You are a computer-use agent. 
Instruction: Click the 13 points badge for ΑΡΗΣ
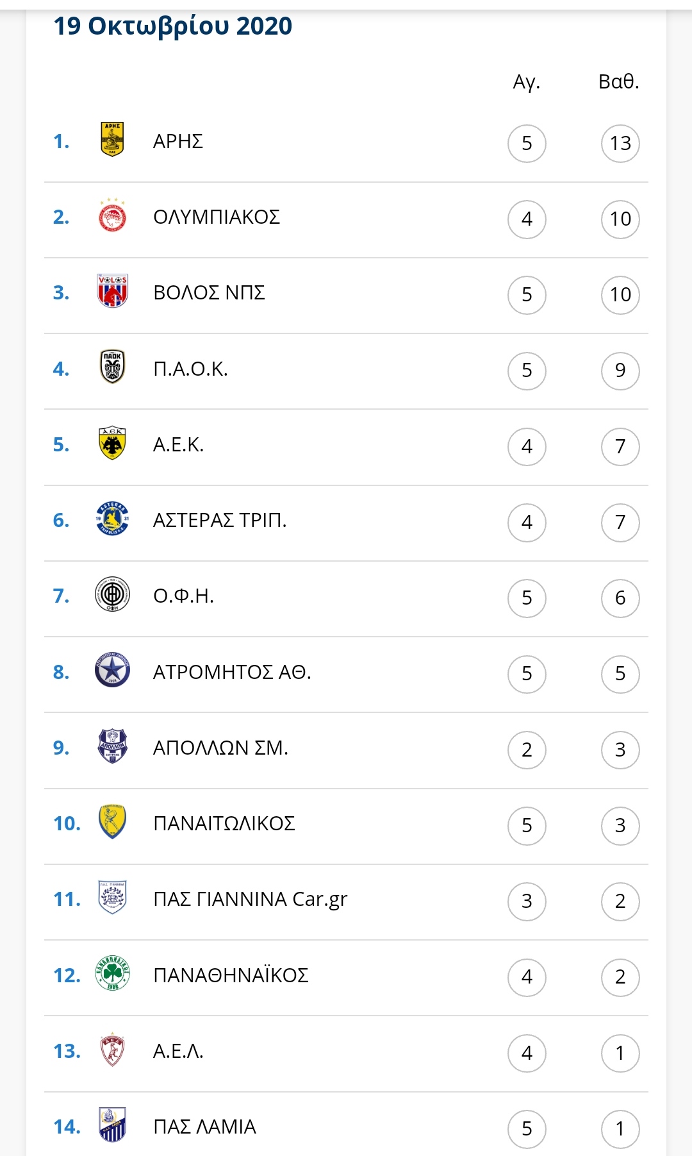click(x=620, y=143)
